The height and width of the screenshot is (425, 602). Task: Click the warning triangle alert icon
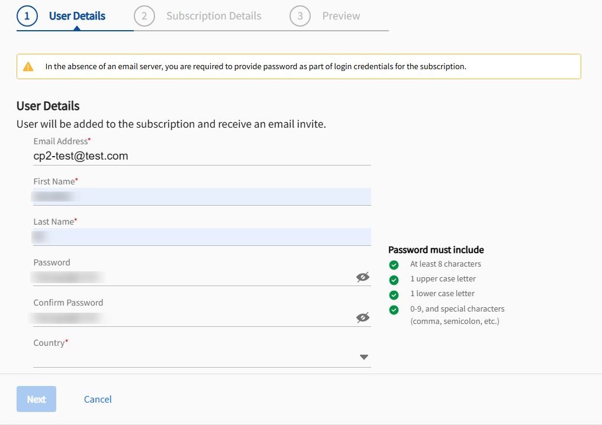(28, 67)
